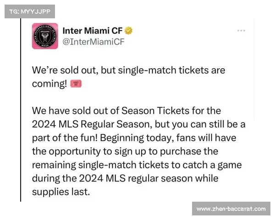Click the pink ticket emoji
Viewport: 275px width, 220px height.
[x=76, y=84]
